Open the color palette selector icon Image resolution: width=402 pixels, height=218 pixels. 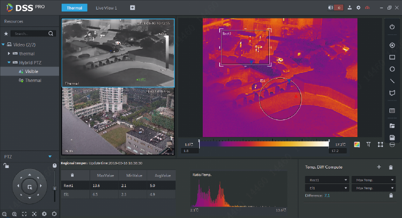click(x=357, y=144)
